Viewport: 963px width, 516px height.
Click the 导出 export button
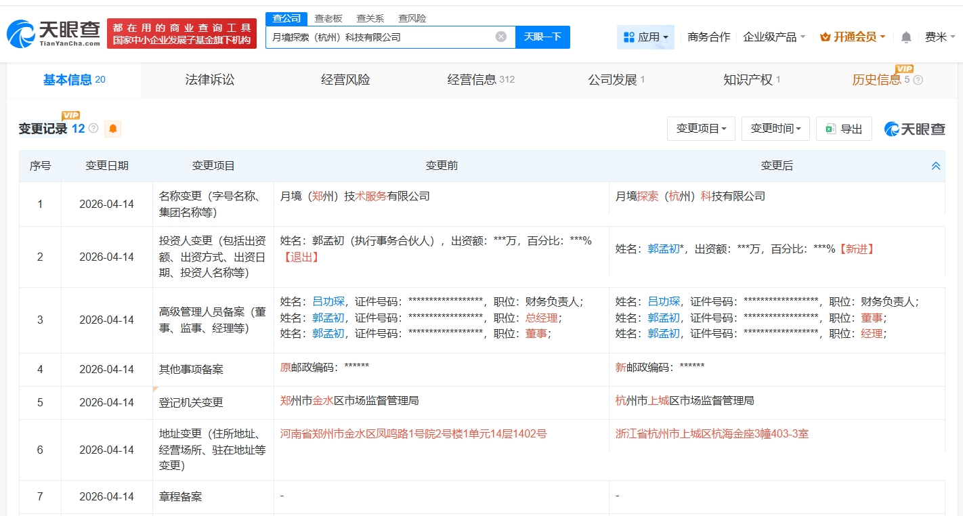[x=844, y=129]
